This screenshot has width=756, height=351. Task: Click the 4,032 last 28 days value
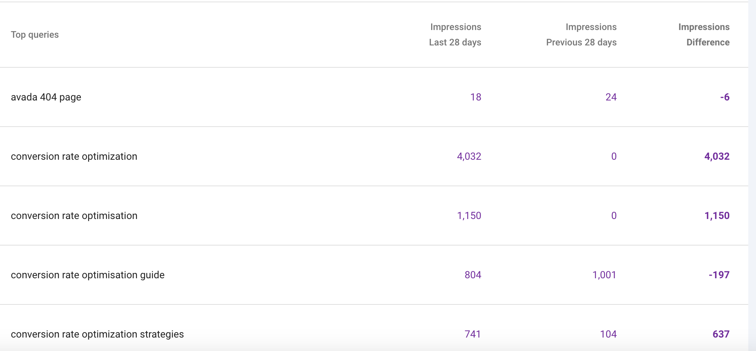469,156
